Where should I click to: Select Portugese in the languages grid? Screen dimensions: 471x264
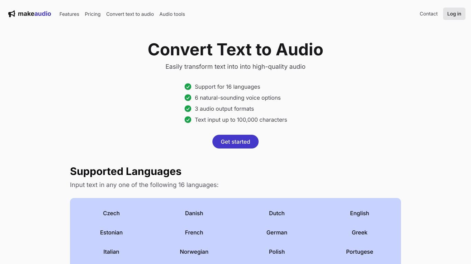(360, 252)
